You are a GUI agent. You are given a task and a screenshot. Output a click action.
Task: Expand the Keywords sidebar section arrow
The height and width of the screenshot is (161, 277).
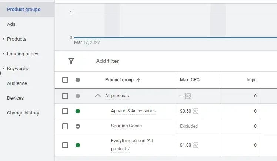pos(3,68)
